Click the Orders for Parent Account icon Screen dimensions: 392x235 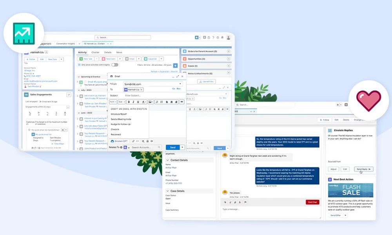pyautogui.click(x=185, y=51)
